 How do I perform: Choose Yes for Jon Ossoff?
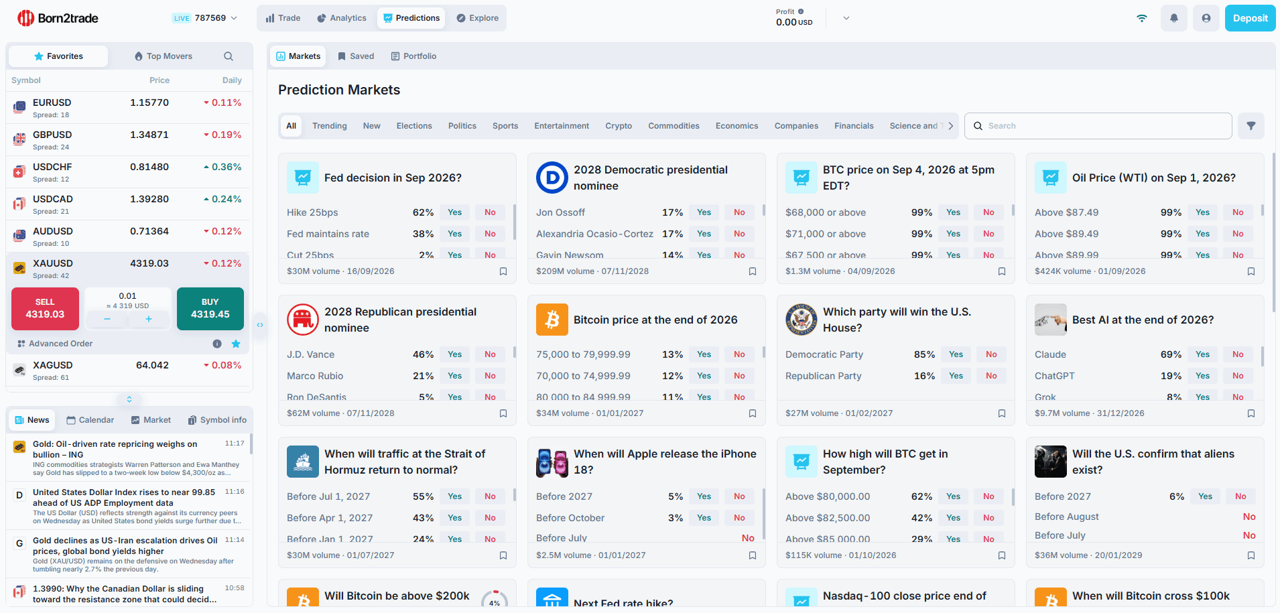[704, 212]
